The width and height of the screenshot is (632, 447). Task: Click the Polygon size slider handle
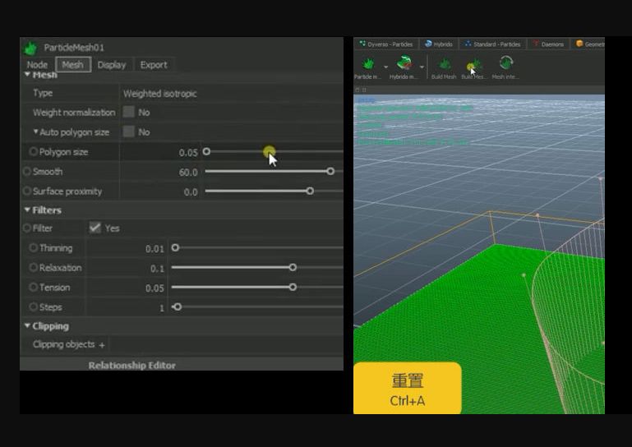tap(206, 151)
